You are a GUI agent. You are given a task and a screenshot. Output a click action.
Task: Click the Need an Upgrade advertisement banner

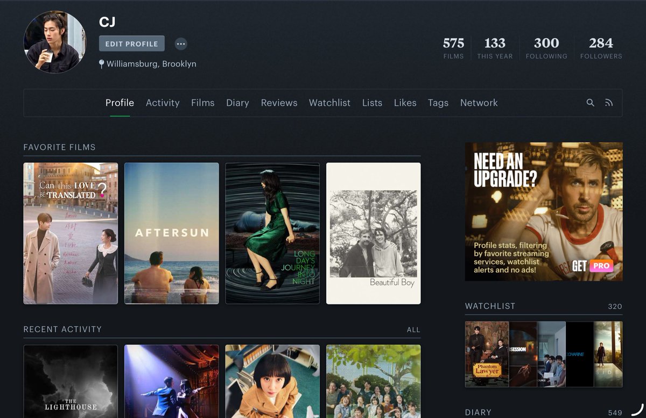(544, 211)
